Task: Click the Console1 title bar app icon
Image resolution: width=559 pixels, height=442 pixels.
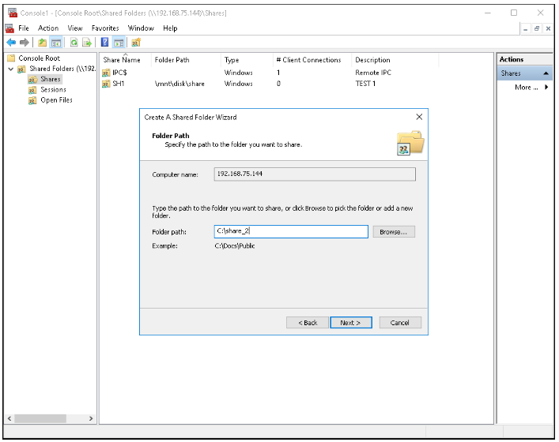Action: (x=13, y=13)
